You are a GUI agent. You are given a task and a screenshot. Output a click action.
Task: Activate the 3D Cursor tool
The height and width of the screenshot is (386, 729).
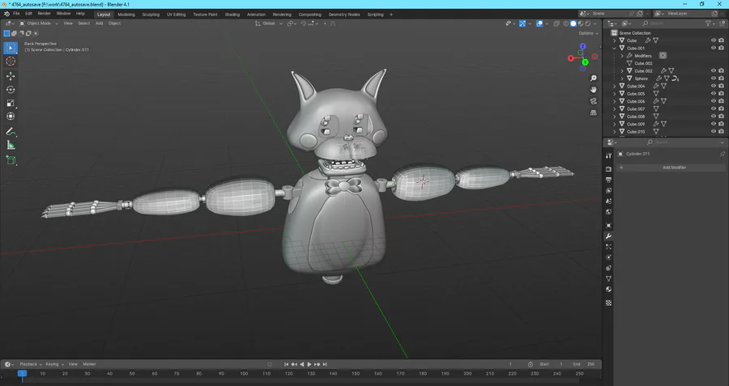11,62
